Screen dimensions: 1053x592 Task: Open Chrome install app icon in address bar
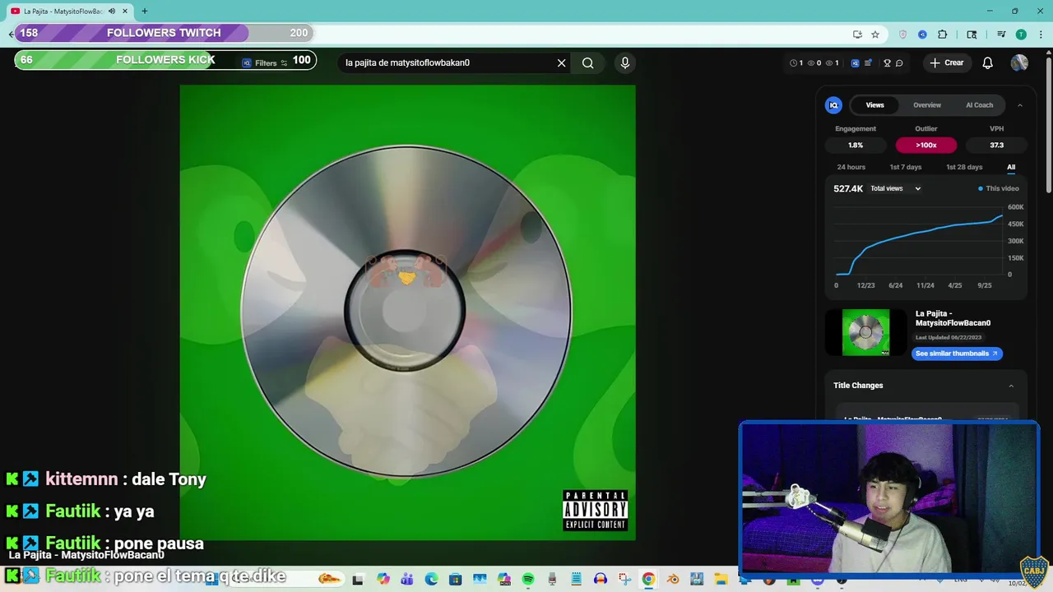tap(857, 35)
